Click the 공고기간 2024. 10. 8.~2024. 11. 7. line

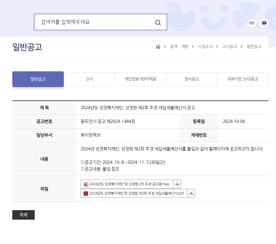(123, 162)
